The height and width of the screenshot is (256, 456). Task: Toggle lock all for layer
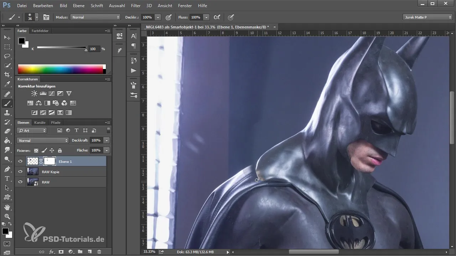tap(59, 150)
